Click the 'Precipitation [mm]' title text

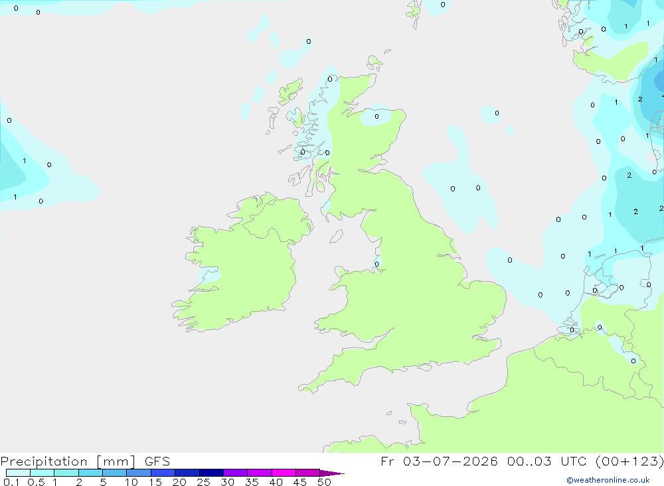point(68,461)
